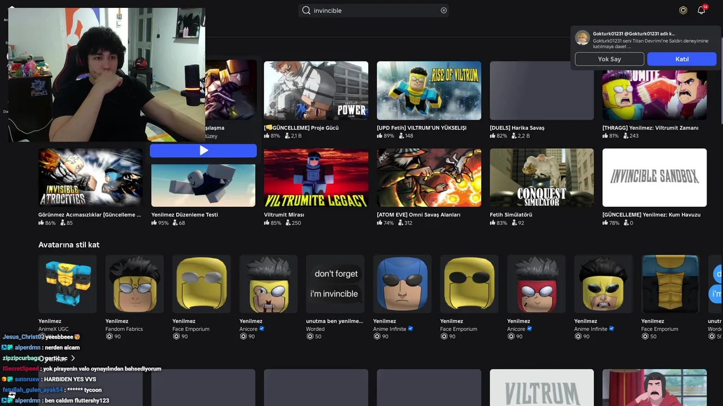Select AnimeX UGC blue-yellow avatar item
Screen dimensions: 723x406
point(68,284)
